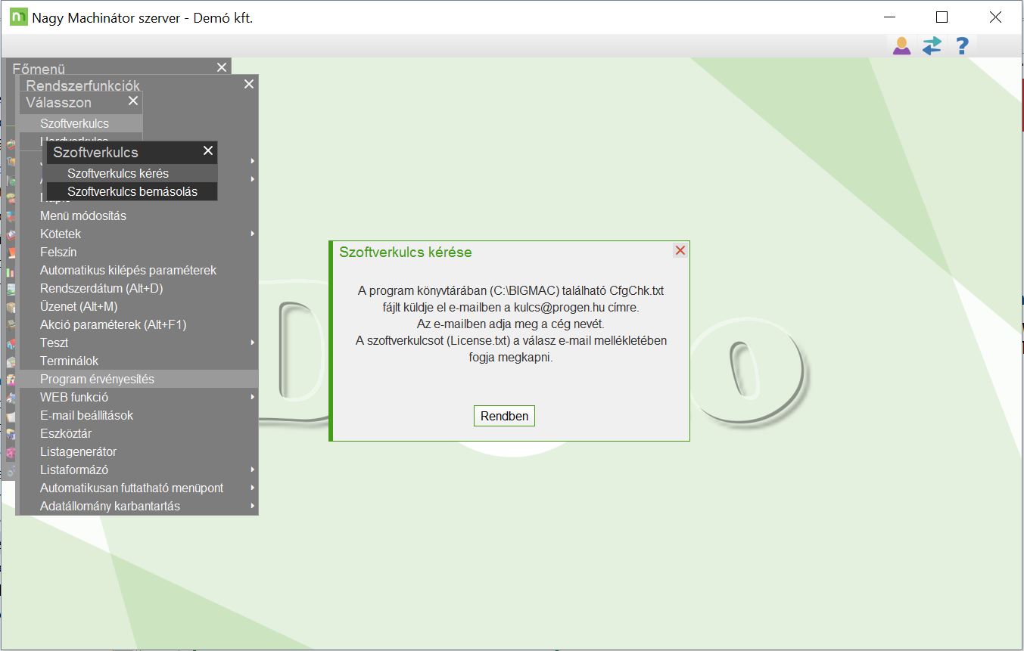This screenshot has height=651, width=1024.
Task: Click the line mentioning License.txt
Action: point(511,341)
